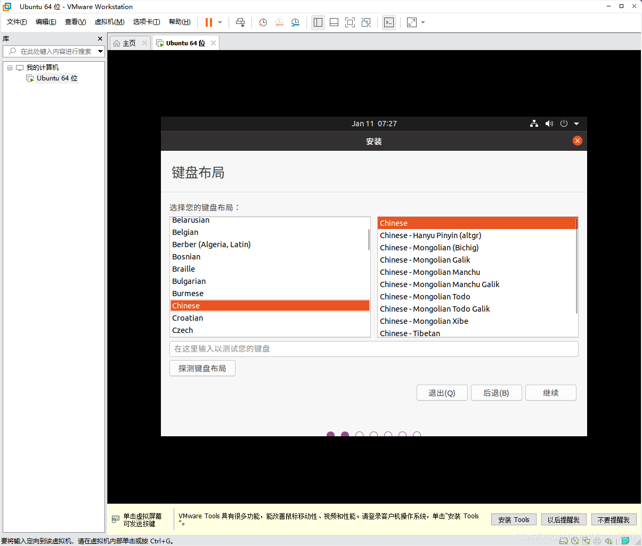Click the VMware pause/suspend button
Screen dimensions: 642x546
pyautogui.click(x=209, y=22)
